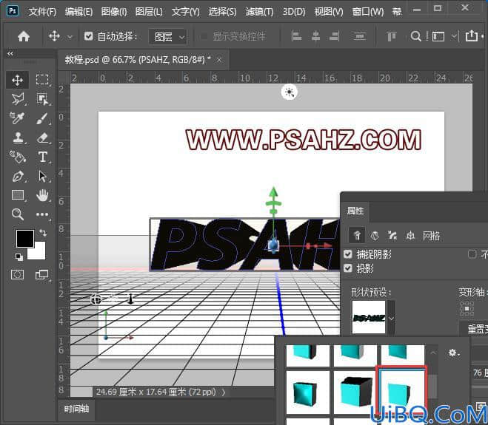
Task: Open the Cap tab icon in Properties
Action: click(392, 236)
